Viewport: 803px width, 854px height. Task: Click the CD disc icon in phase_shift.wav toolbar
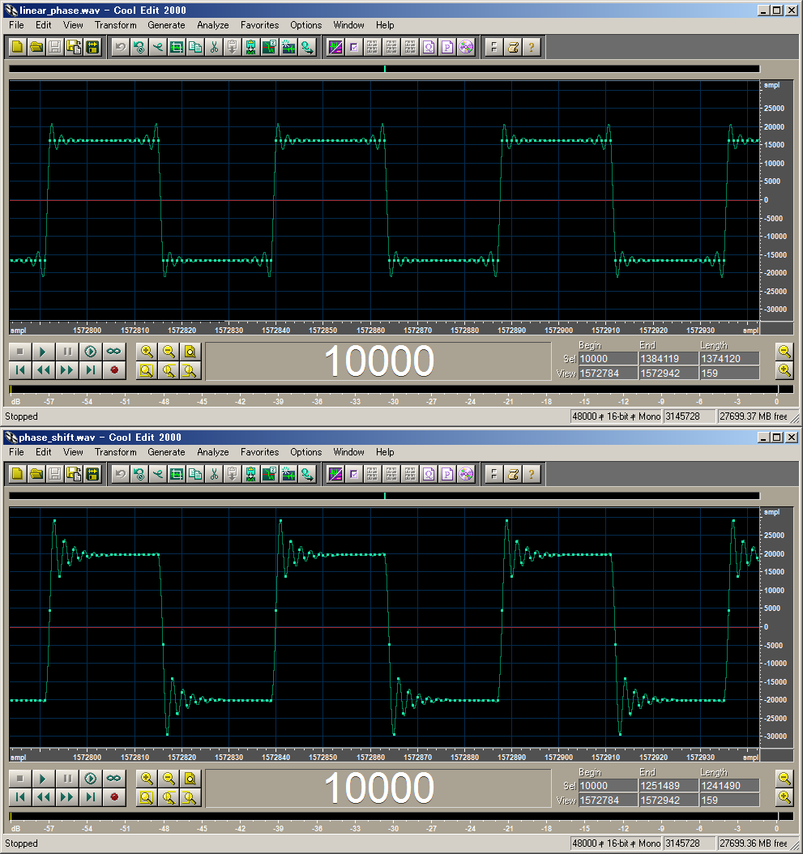coord(466,474)
